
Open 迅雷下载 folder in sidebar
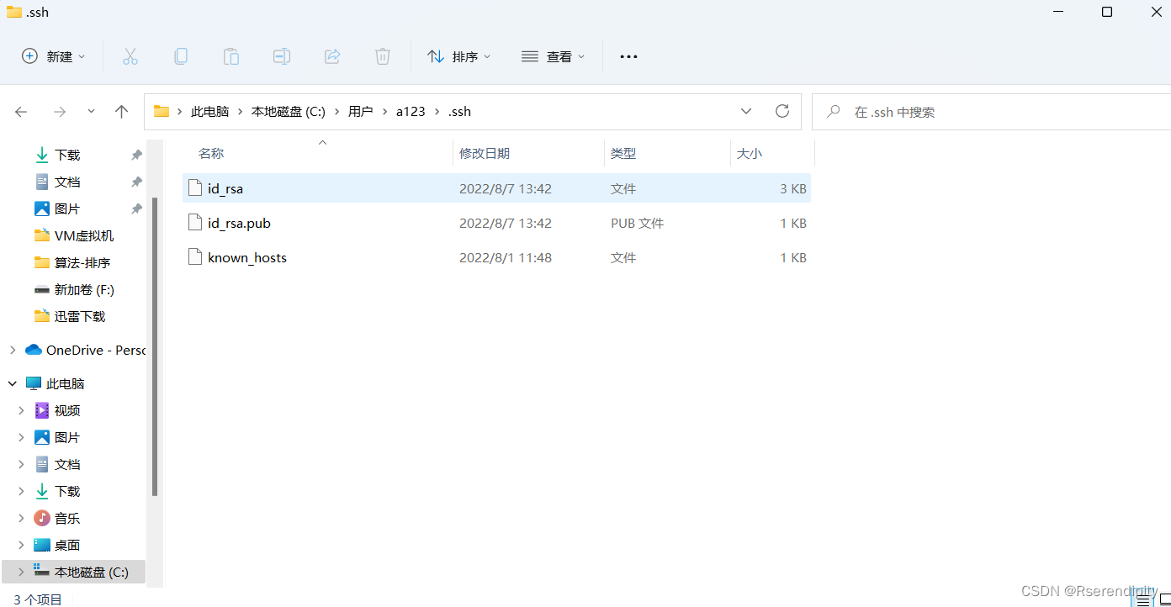(x=80, y=317)
